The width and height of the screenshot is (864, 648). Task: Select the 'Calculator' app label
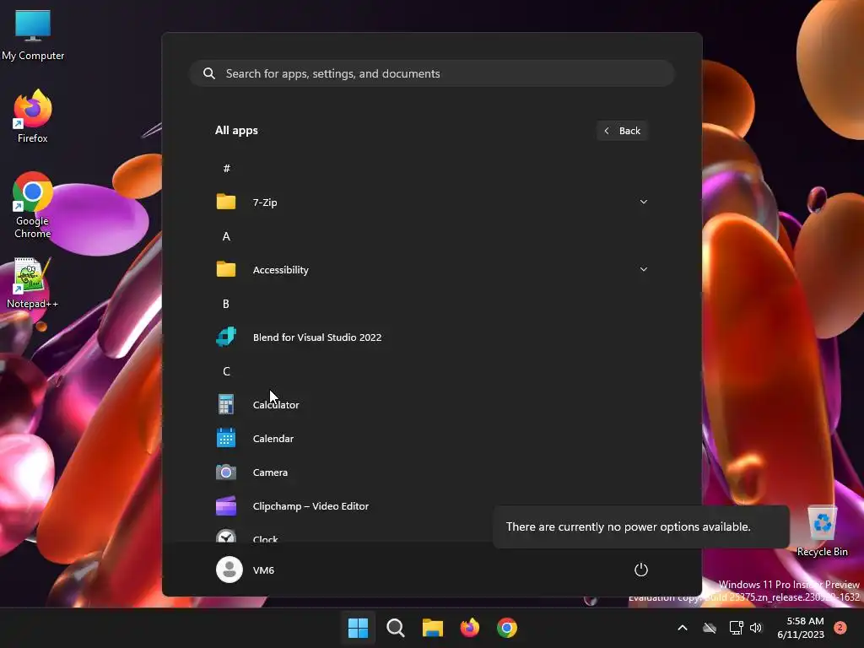click(x=276, y=404)
